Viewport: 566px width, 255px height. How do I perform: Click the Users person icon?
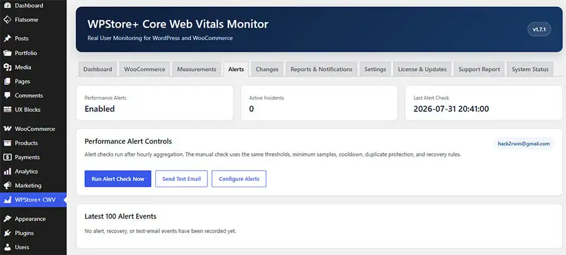pyautogui.click(x=7, y=247)
